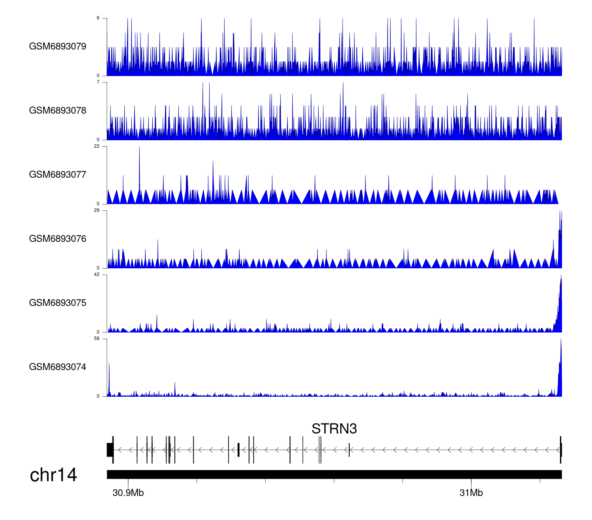Click the y-axis maximum 22 label
592x520 pixels.
coord(97,147)
